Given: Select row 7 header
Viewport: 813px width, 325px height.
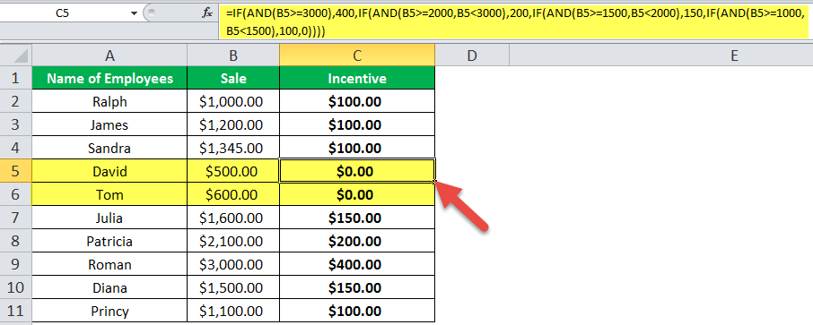Looking at the screenshot, I should point(16,218).
